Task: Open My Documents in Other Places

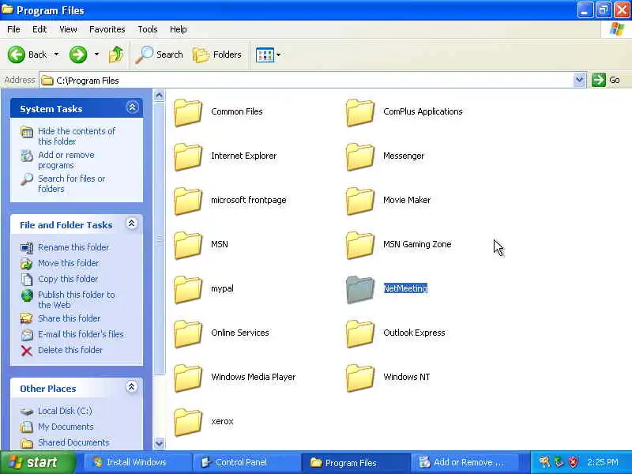Action: click(66, 427)
